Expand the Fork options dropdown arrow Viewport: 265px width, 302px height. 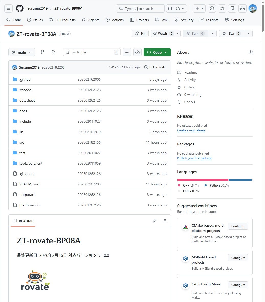(x=212, y=33)
